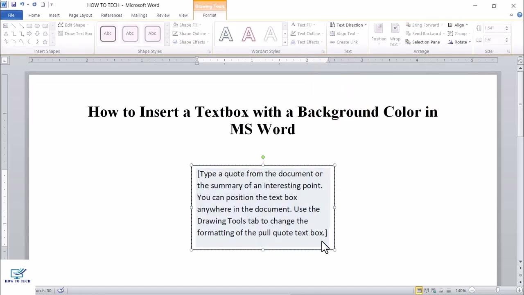Screen dimensions: 524x295
Task: Open the Size group dialog launcher
Action: [x=509, y=52]
